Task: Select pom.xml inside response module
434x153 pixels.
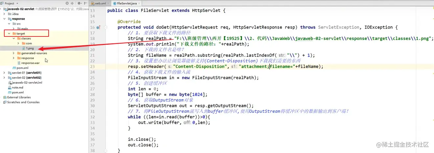Action: 22,68
